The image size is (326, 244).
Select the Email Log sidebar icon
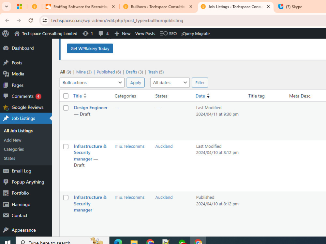(x=7, y=171)
